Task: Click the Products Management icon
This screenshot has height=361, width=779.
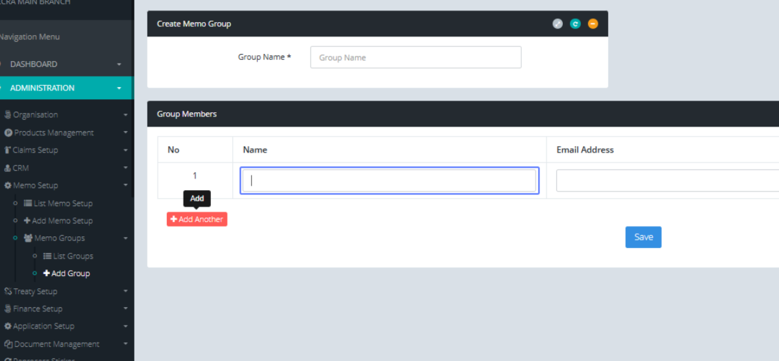Action: [x=8, y=133]
